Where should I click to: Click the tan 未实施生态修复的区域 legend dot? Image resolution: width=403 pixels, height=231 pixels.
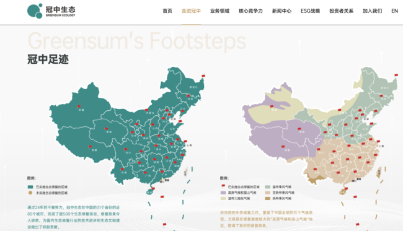[x=30, y=193]
